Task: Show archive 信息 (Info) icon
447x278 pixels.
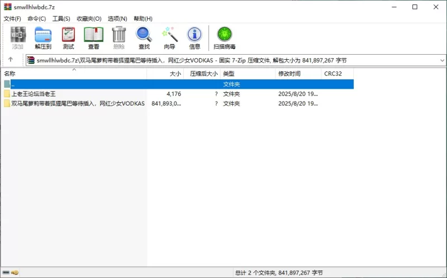Action: tap(194, 35)
